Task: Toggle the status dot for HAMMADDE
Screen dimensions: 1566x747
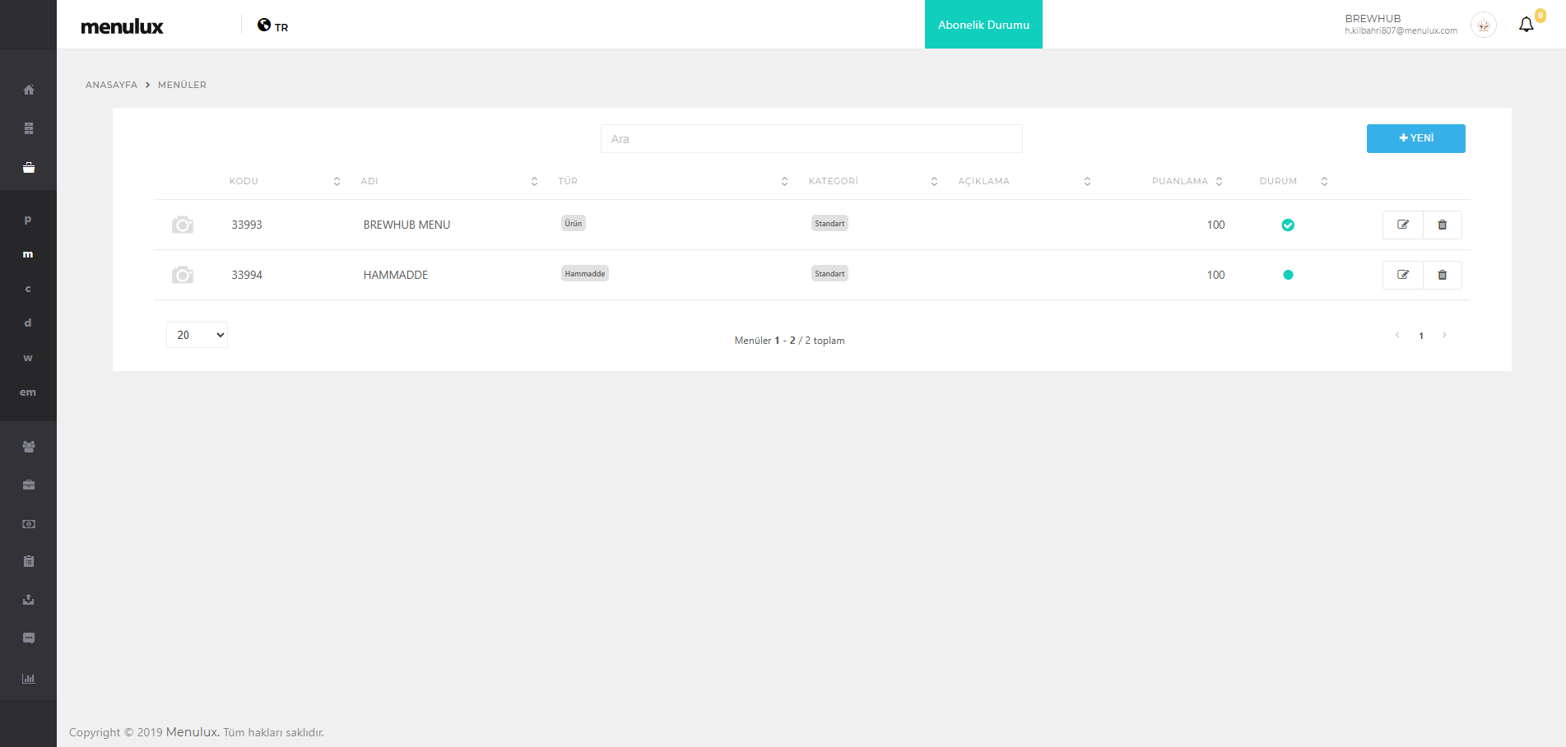Action: (x=1288, y=275)
